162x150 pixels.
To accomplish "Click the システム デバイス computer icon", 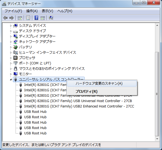I will [16, 26].
